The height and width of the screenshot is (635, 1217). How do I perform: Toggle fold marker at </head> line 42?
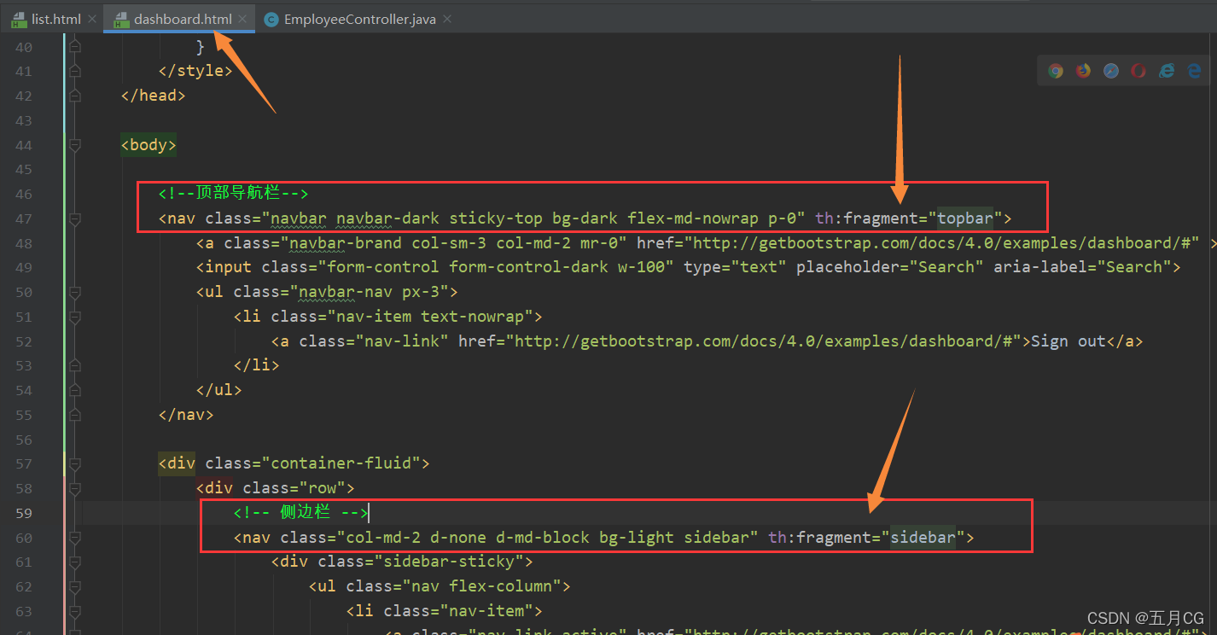click(75, 96)
